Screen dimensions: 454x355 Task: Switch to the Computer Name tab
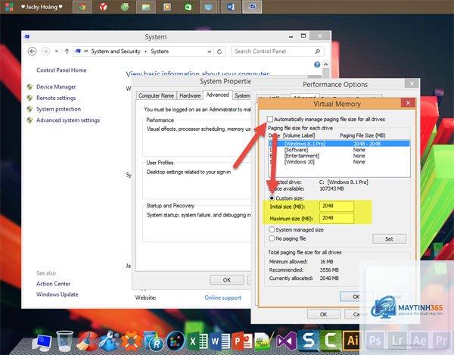(x=156, y=95)
